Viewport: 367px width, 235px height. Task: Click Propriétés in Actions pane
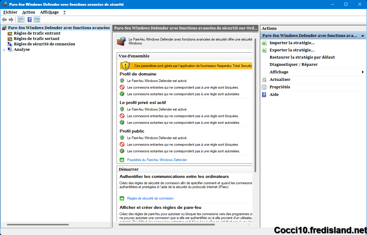coord(280,87)
